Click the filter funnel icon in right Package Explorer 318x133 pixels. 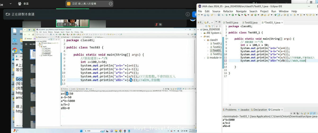[x=213, y=26]
